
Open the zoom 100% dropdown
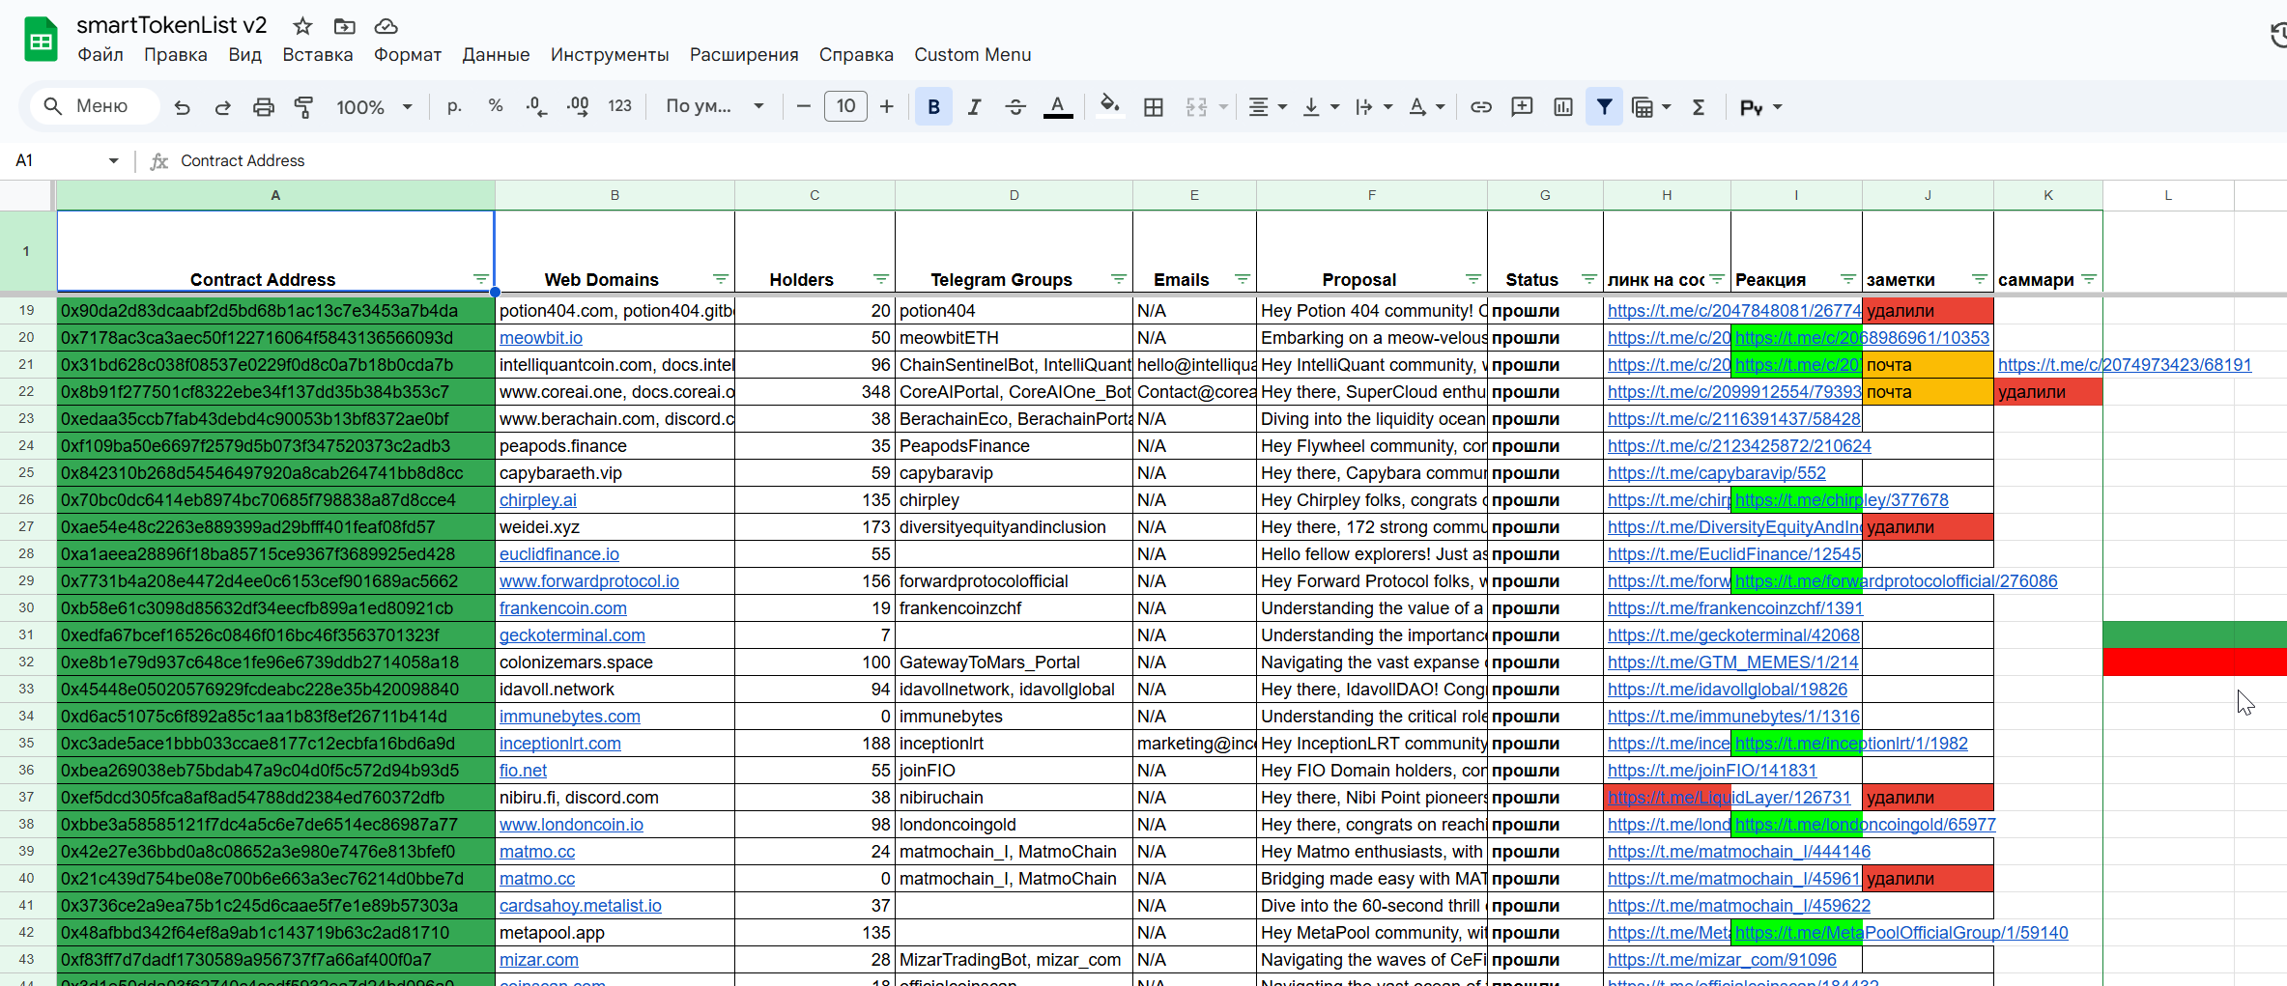click(374, 107)
